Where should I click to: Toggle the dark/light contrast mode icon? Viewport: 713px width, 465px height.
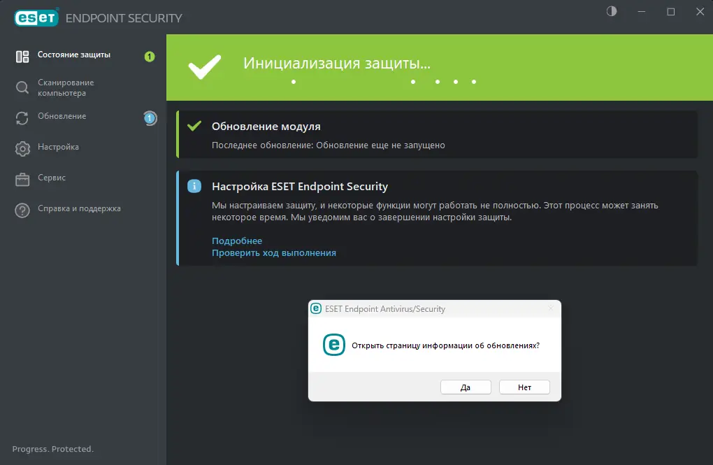tap(612, 11)
